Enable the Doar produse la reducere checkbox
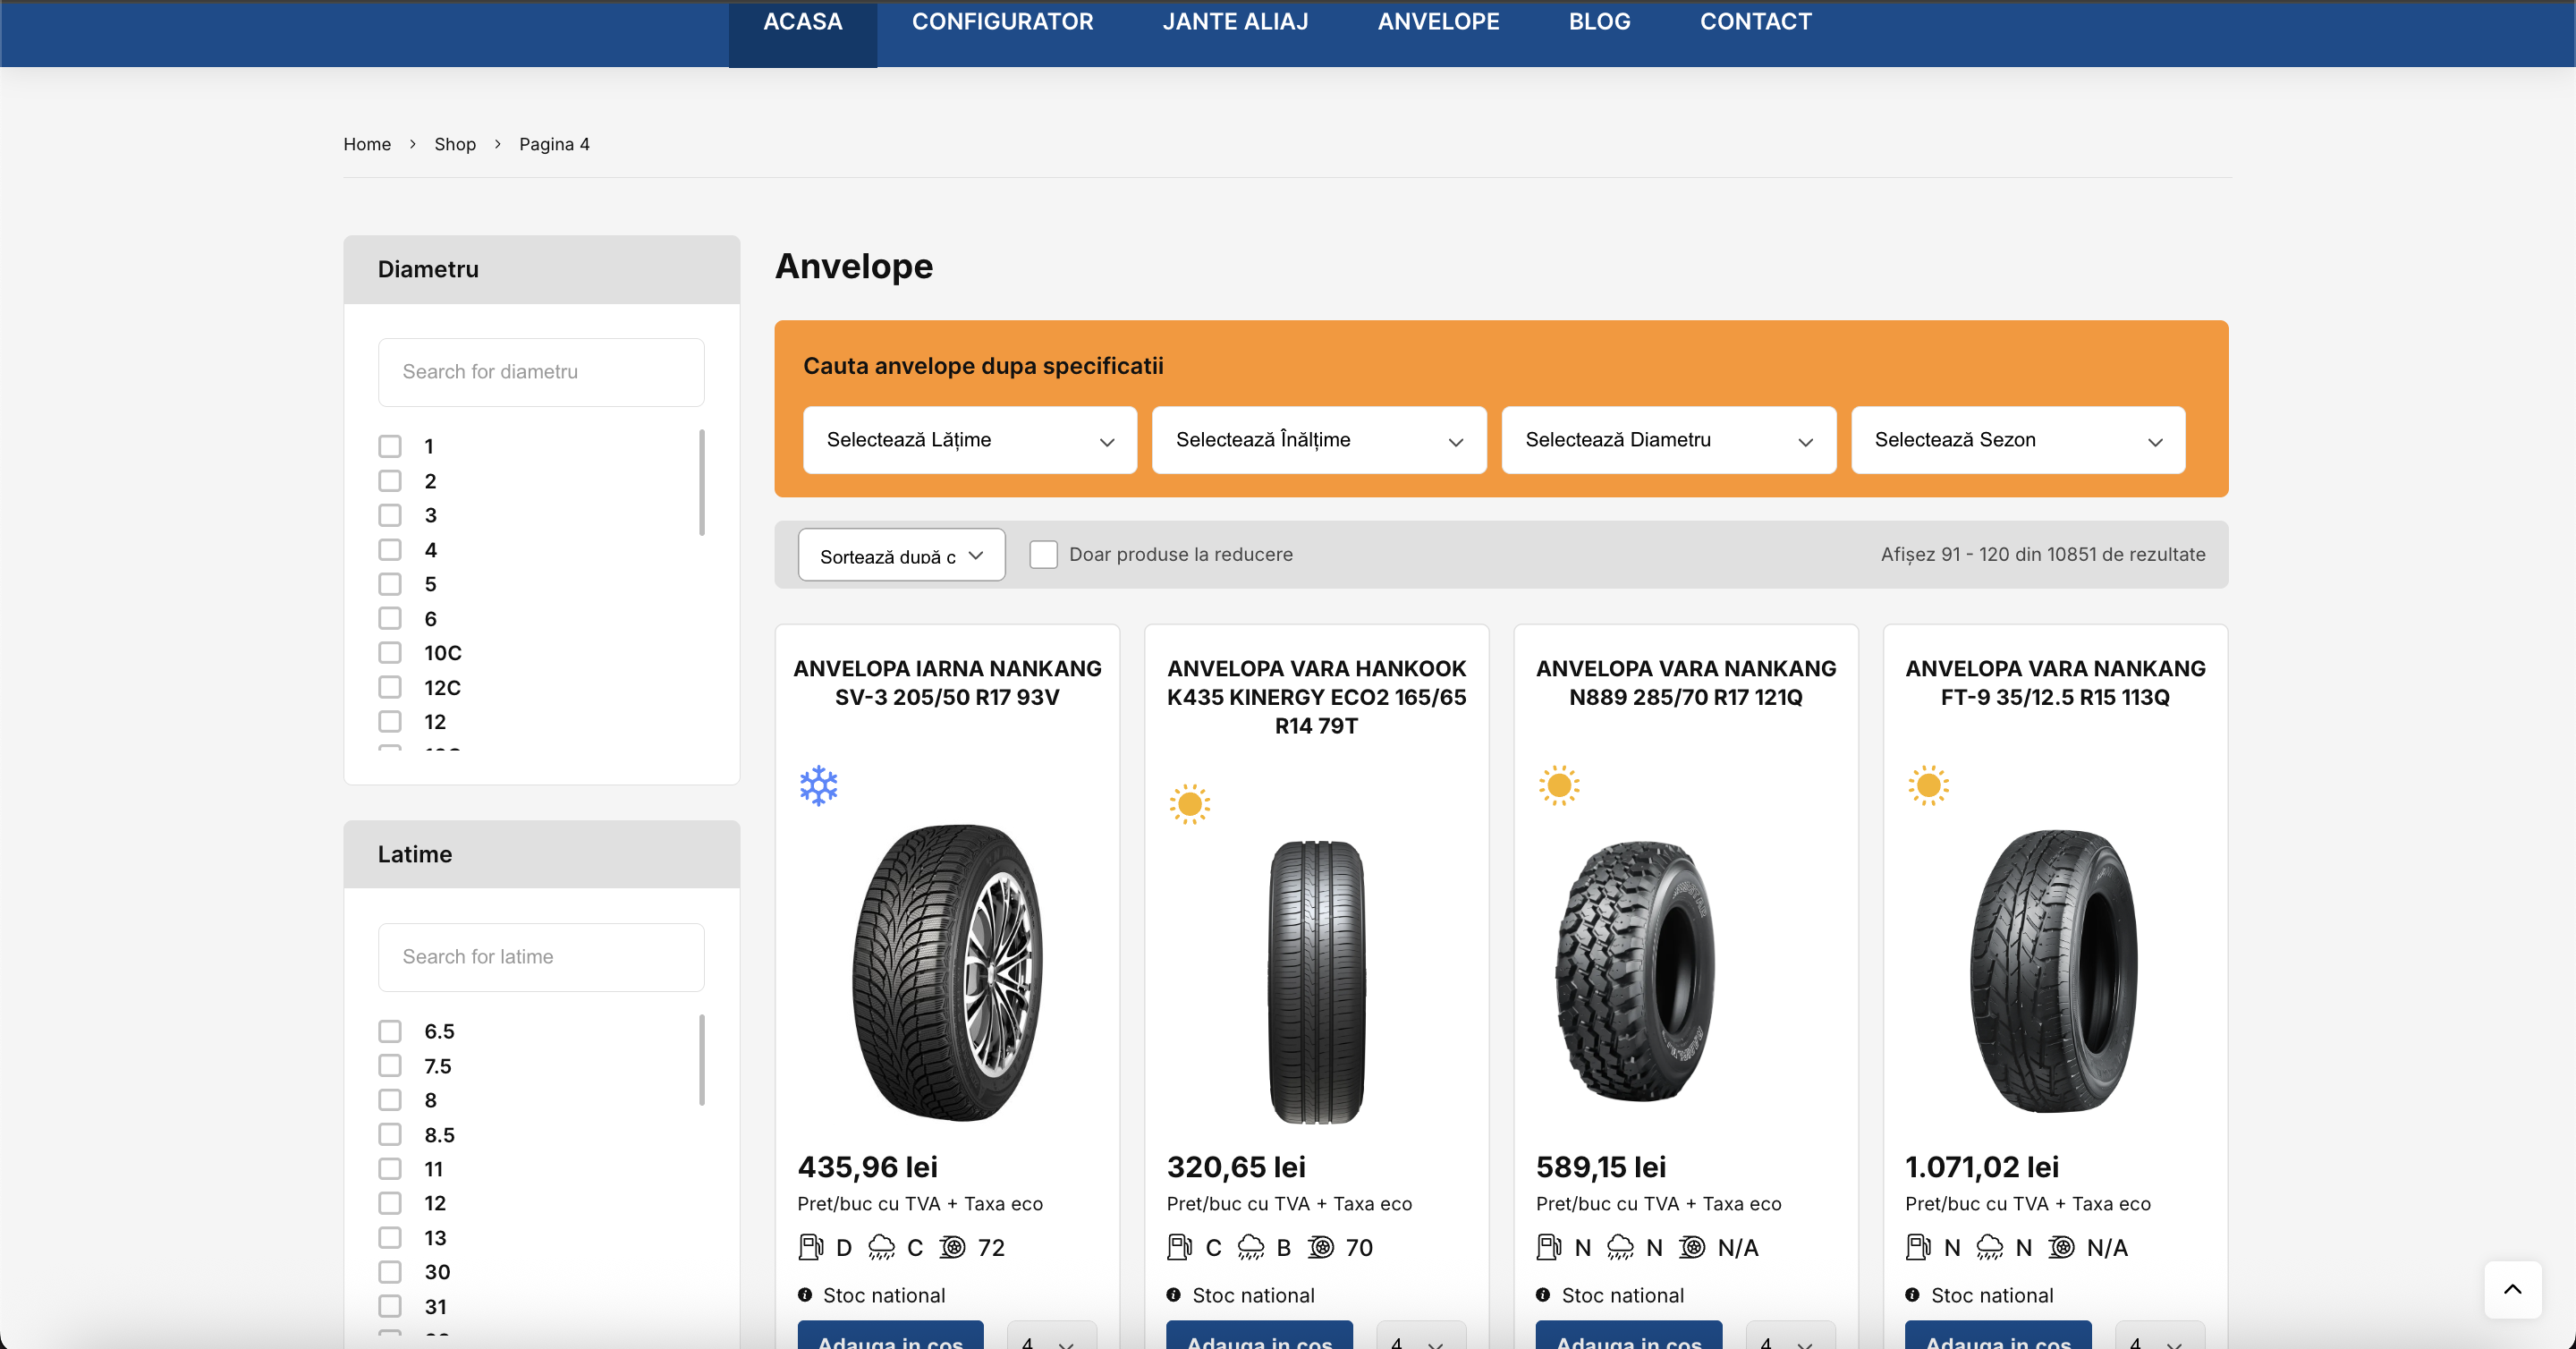Image resolution: width=2576 pixels, height=1349 pixels. click(1044, 553)
